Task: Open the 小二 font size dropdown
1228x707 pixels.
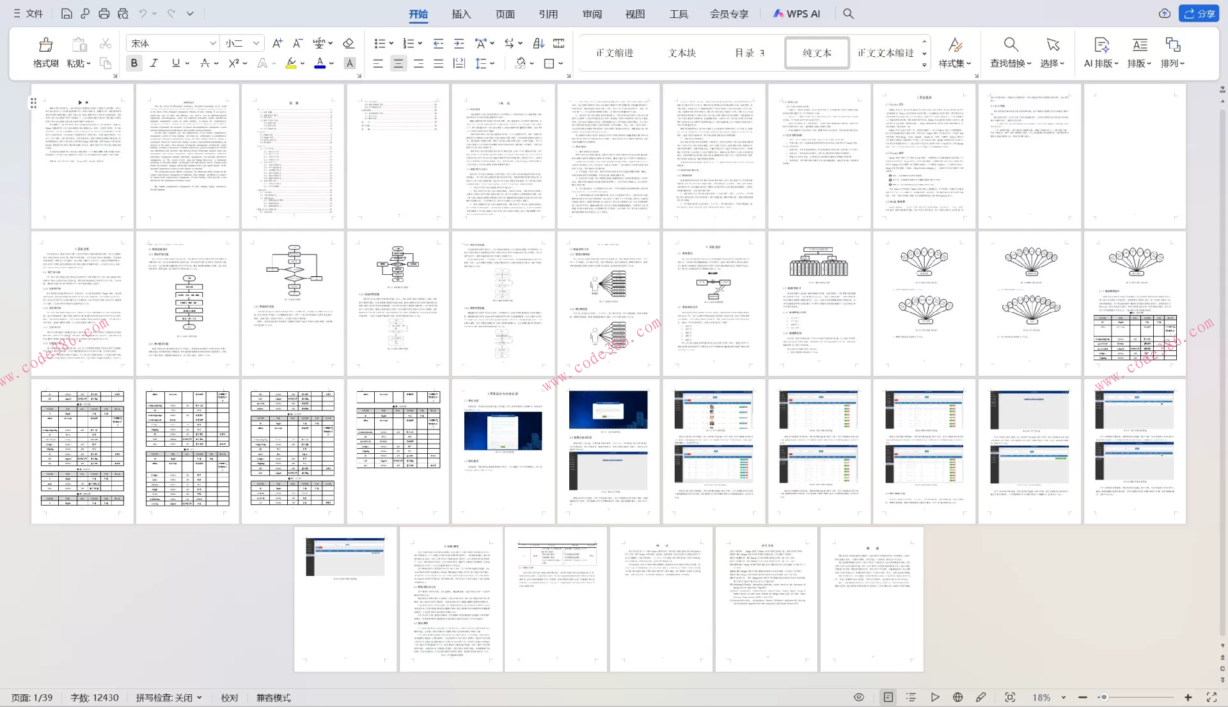Action: (x=256, y=43)
